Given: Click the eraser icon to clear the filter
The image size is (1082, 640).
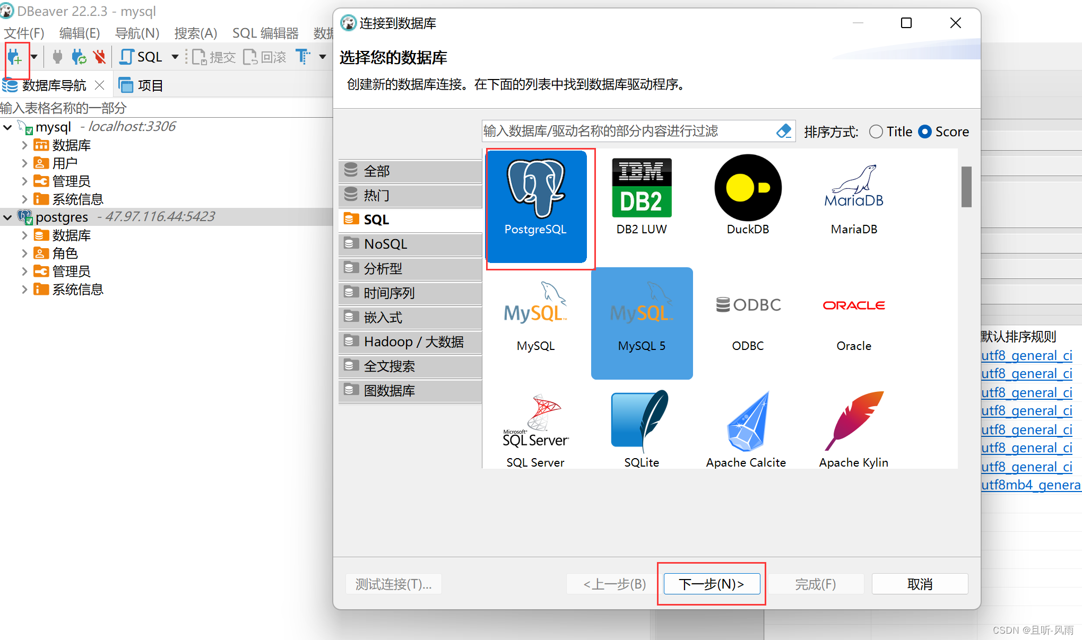Looking at the screenshot, I should [784, 131].
